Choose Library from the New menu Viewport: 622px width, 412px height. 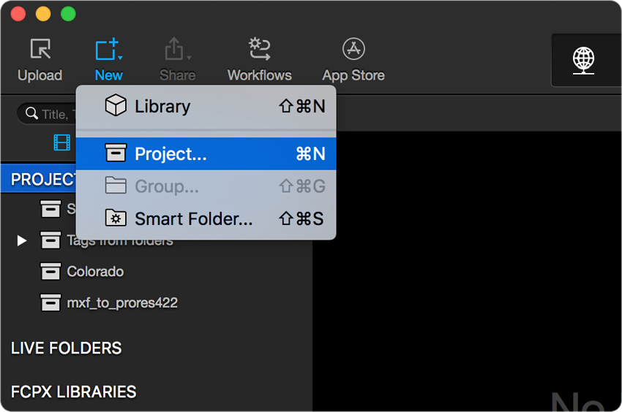tap(206, 106)
